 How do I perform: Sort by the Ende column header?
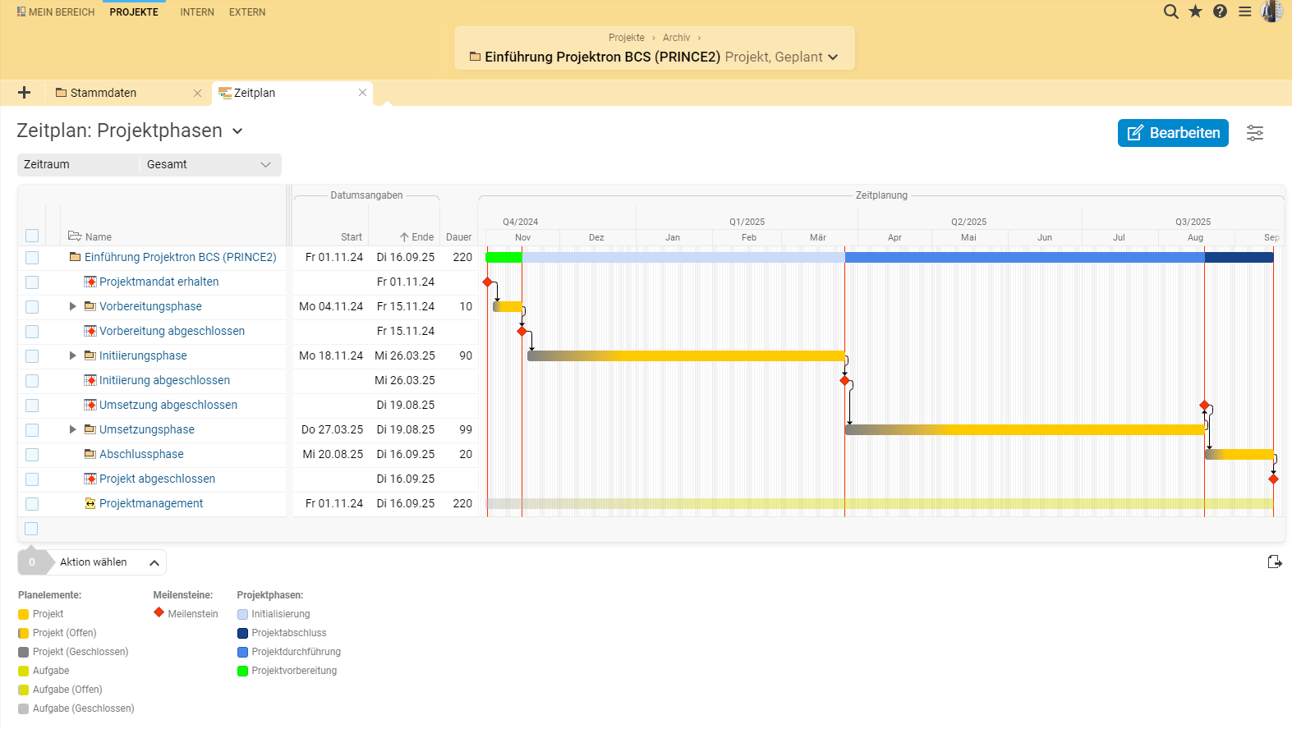pos(417,237)
